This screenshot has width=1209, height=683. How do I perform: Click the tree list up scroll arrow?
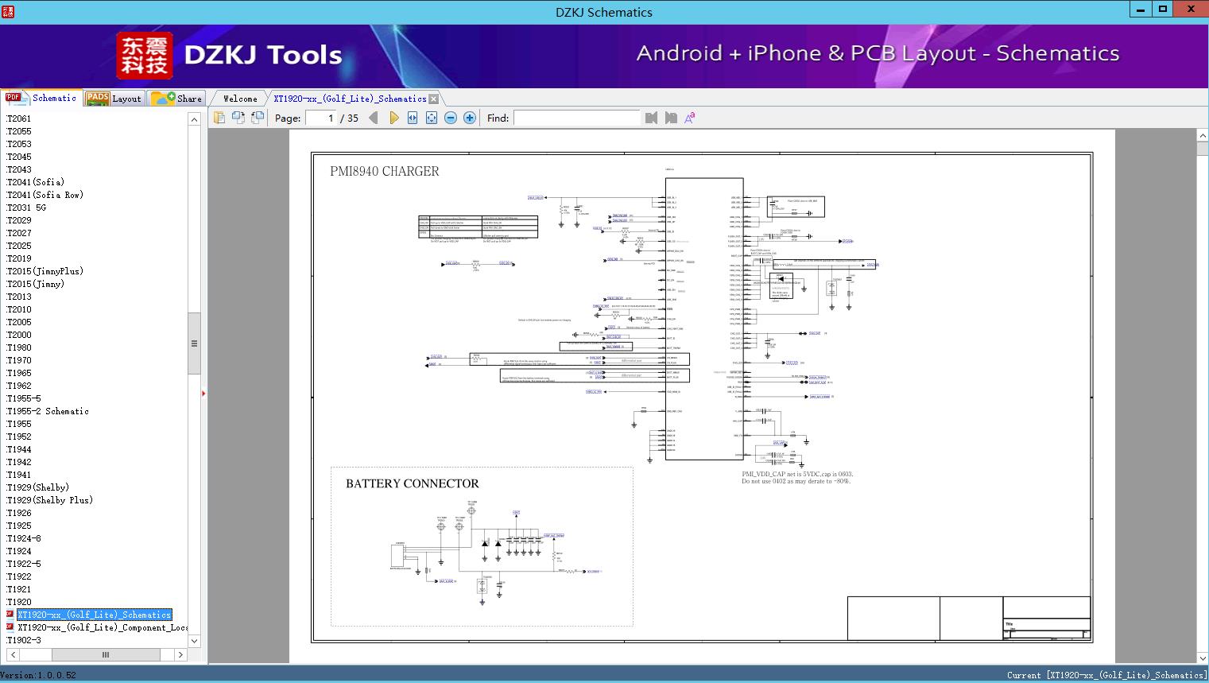point(194,119)
